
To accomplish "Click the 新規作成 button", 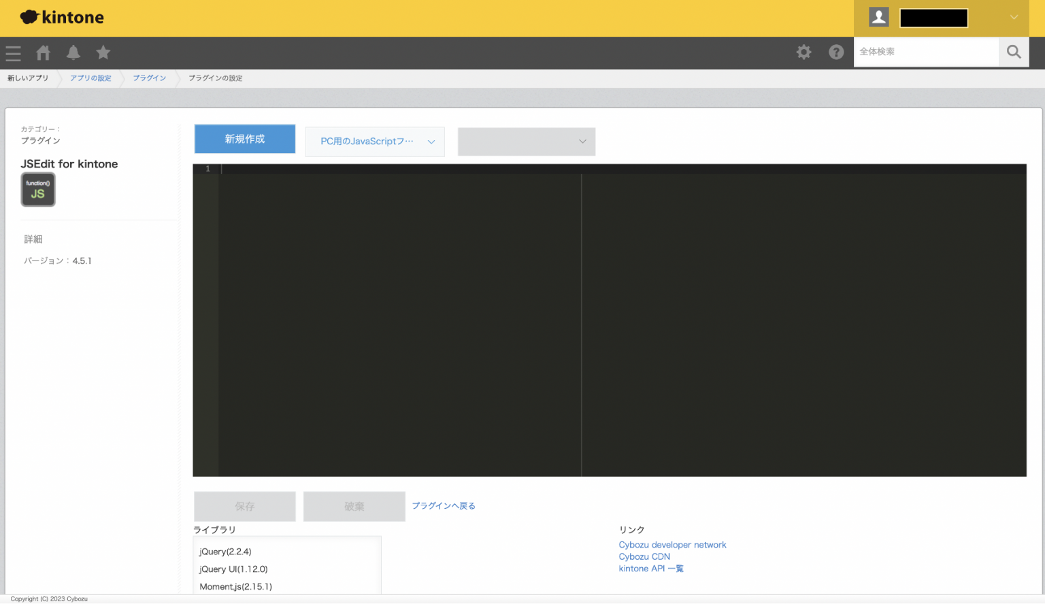I will (x=244, y=139).
